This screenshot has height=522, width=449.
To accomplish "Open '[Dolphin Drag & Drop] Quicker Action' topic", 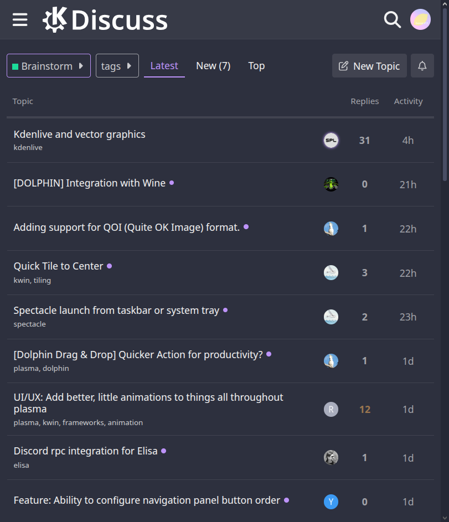I will click(138, 354).
